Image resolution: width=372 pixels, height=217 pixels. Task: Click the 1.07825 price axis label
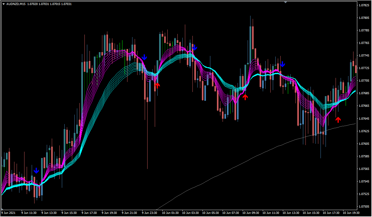pos(364,5)
